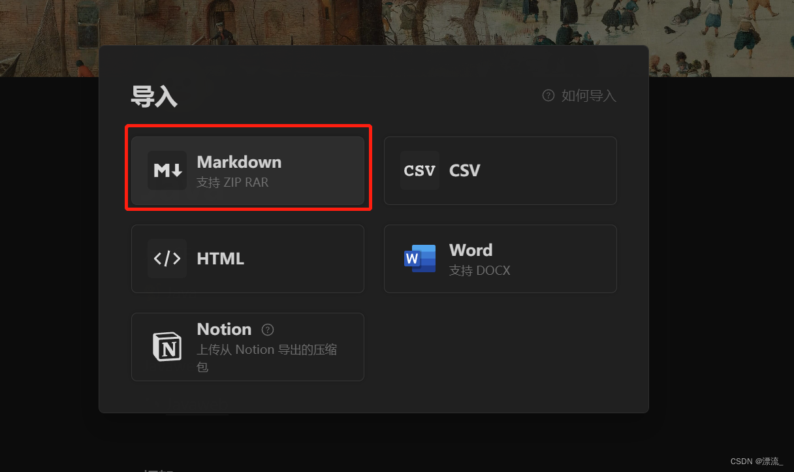Click the 导入 dialog title

click(x=154, y=95)
